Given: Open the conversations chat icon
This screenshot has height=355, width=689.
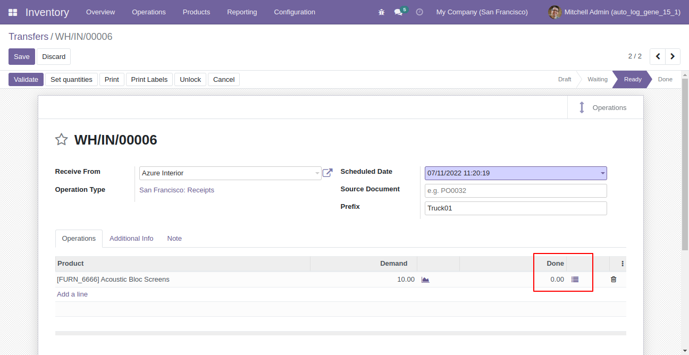Looking at the screenshot, I should coord(398,12).
